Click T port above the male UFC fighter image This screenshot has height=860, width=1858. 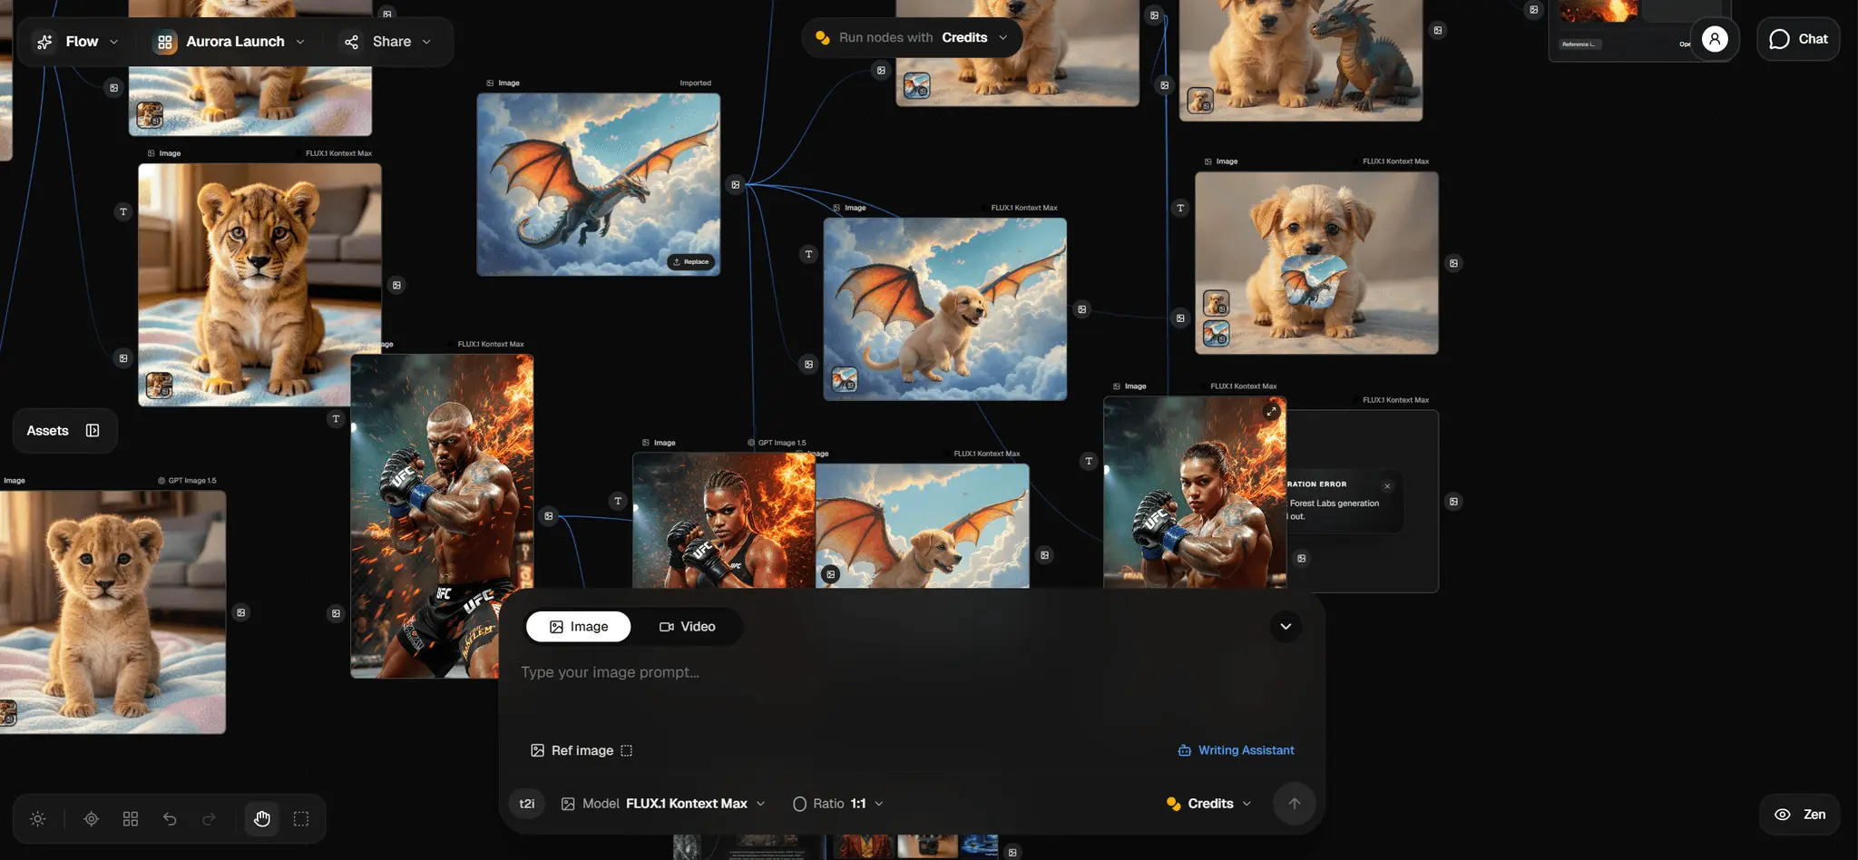(336, 418)
